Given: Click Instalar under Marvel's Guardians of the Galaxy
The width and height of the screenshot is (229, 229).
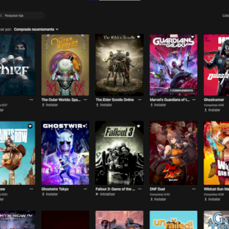Looking at the screenshot, I should coord(158,105).
